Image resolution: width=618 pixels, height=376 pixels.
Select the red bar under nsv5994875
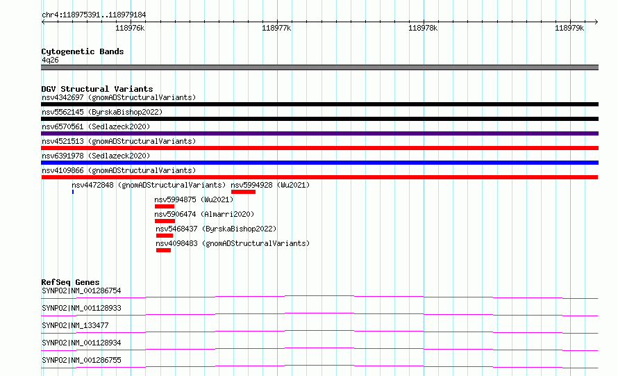click(x=165, y=206)
